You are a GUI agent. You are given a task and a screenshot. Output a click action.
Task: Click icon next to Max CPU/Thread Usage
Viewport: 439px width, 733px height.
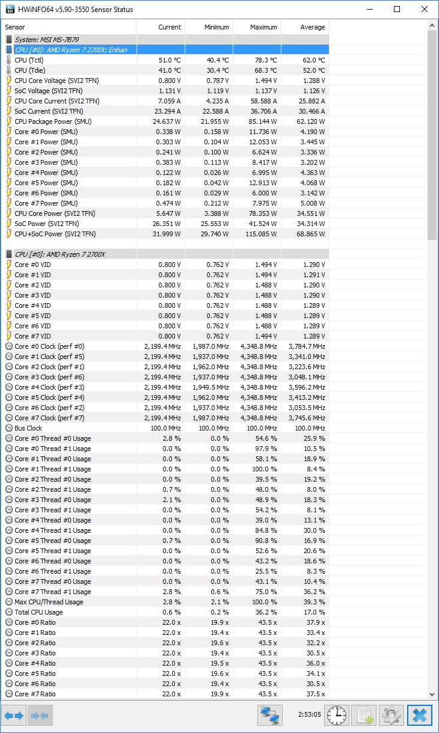9,602
